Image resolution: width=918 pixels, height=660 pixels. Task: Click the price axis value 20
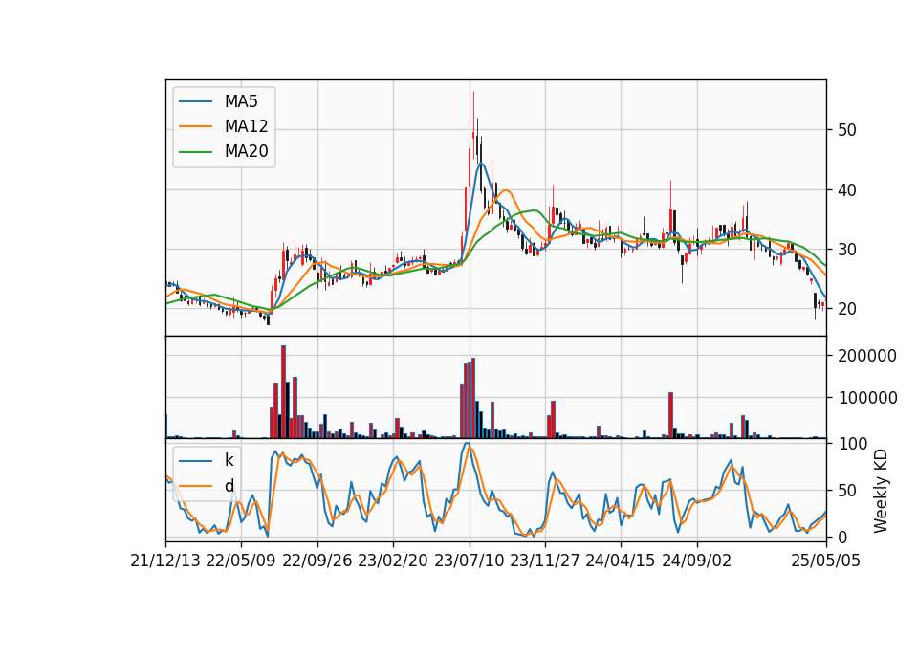tap(847, 309)
